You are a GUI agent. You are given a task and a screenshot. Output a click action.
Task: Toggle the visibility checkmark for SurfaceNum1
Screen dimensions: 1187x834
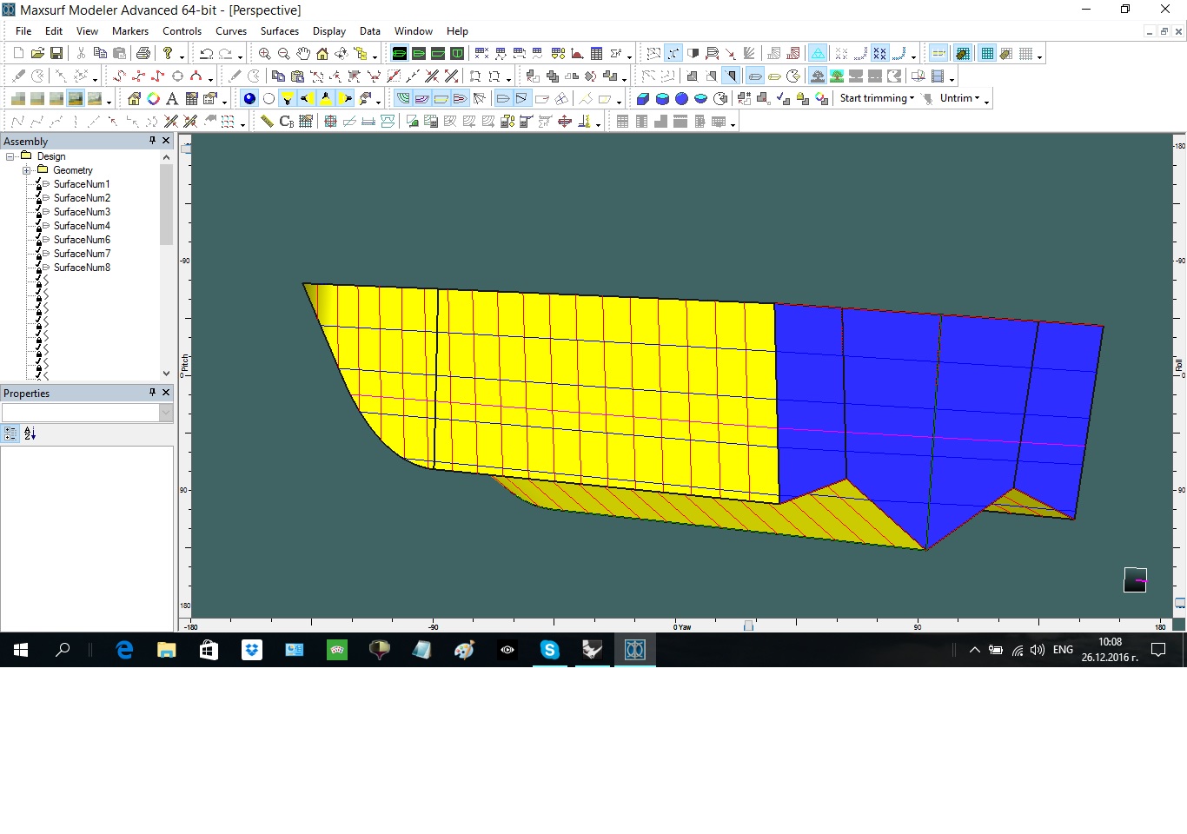(38, 181)
